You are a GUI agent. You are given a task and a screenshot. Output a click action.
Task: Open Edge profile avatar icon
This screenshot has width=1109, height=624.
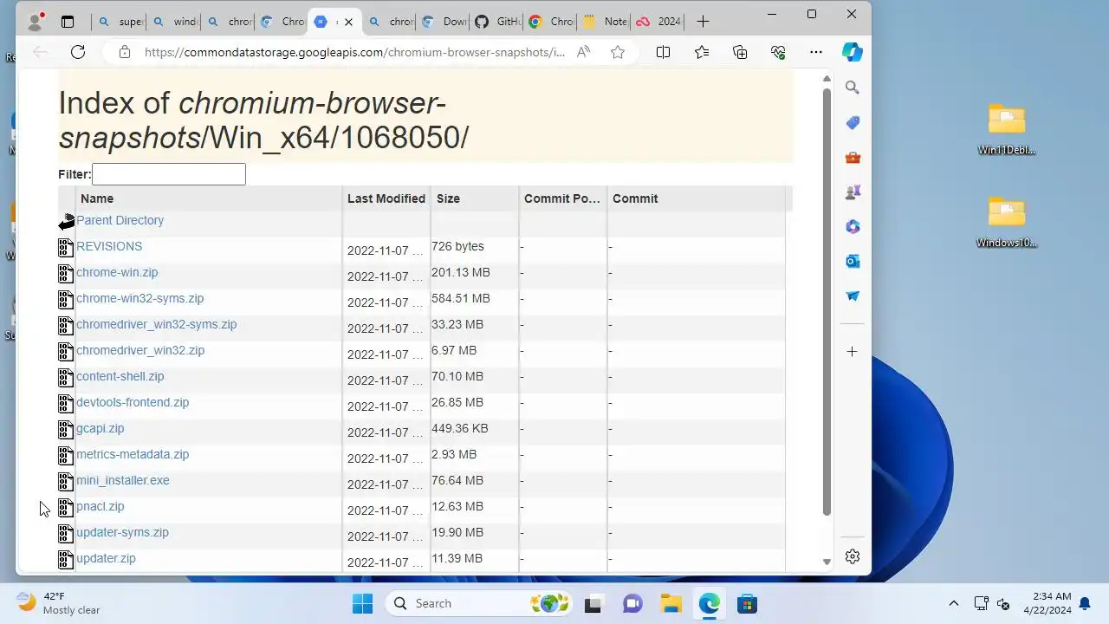pyautogui.click(x=35, y=22)
